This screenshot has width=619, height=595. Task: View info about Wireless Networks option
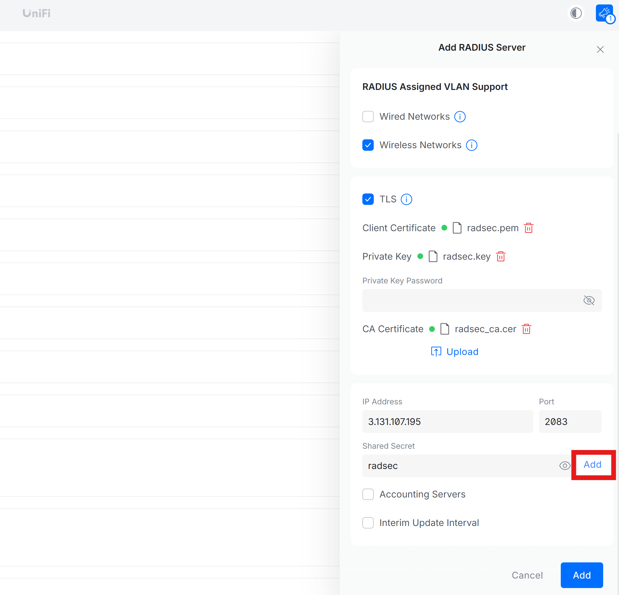[x=471, y=145]
